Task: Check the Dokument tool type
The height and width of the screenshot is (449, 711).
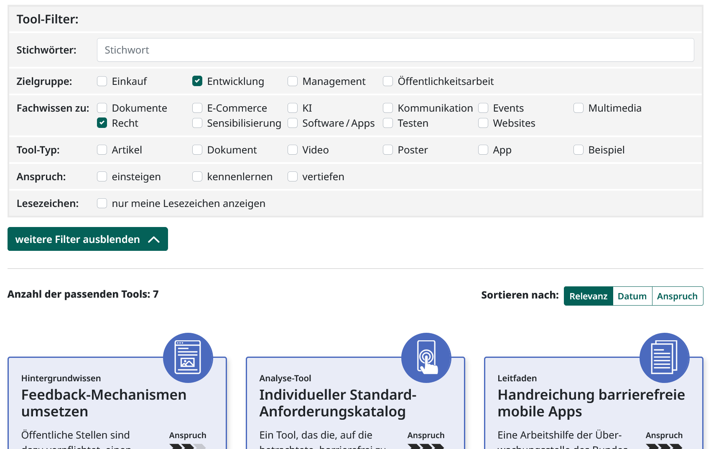Action: 197,150
